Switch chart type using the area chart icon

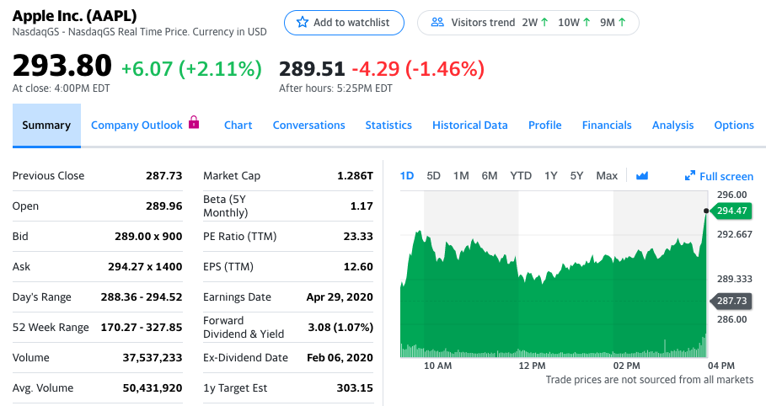tap(642, 176)
